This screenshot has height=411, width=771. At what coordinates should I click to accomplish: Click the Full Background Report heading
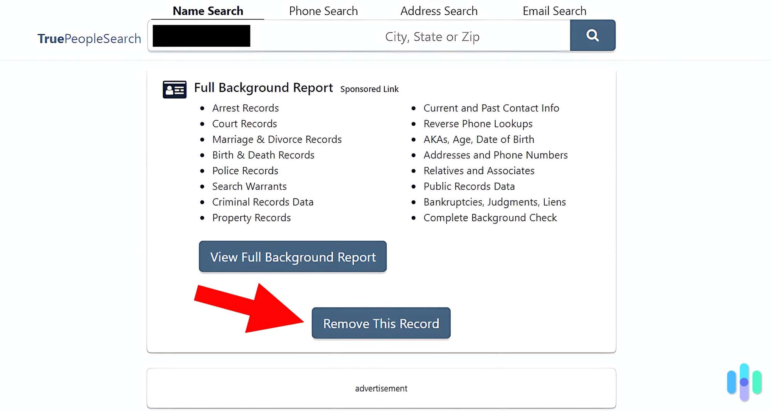coord(263,88)
